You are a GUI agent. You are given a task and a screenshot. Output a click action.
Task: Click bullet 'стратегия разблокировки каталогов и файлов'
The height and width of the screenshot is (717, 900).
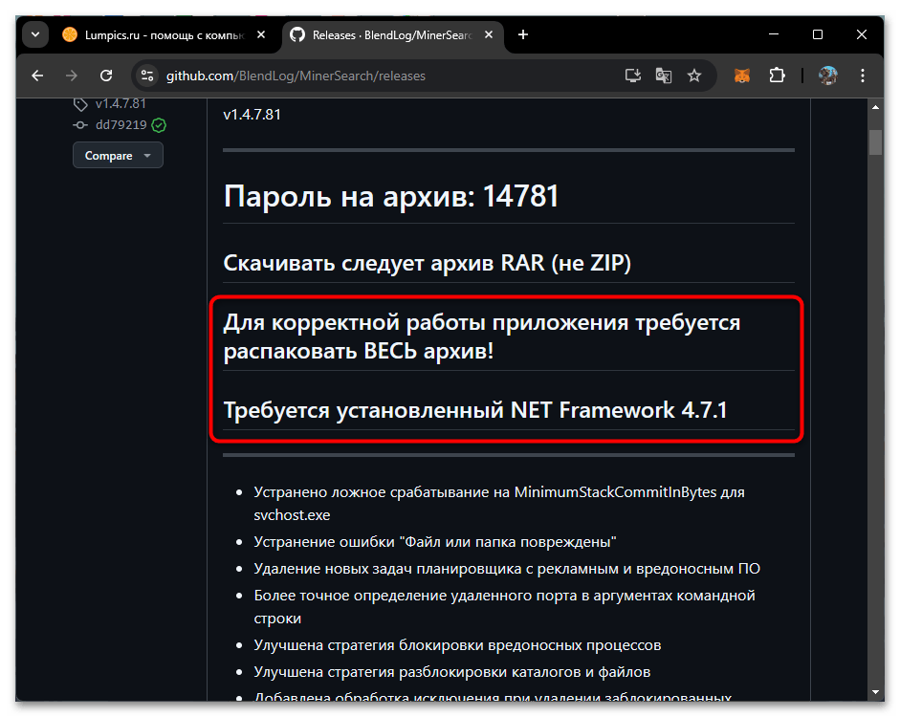[452, 672]
